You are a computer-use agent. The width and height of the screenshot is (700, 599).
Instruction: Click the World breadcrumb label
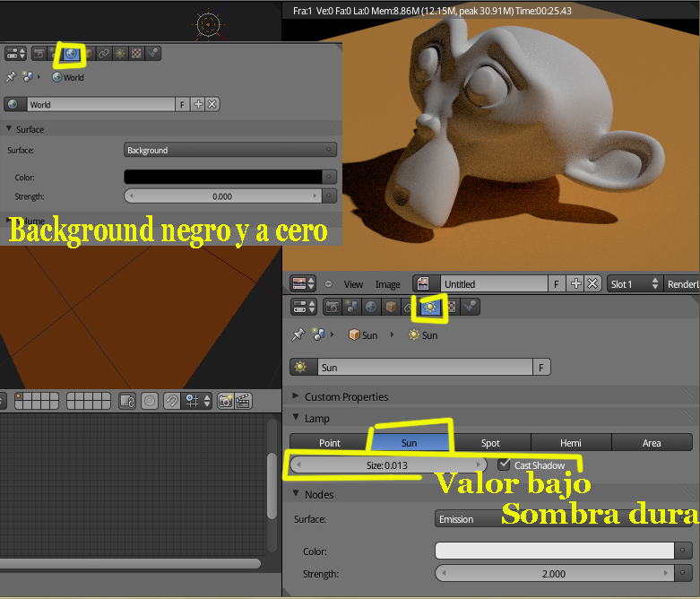point(68,77)
